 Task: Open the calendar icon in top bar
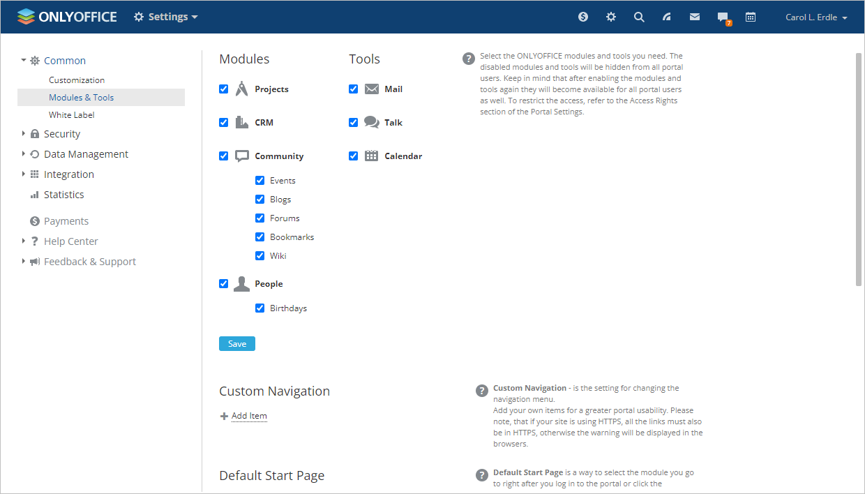[x=751, y=17]
